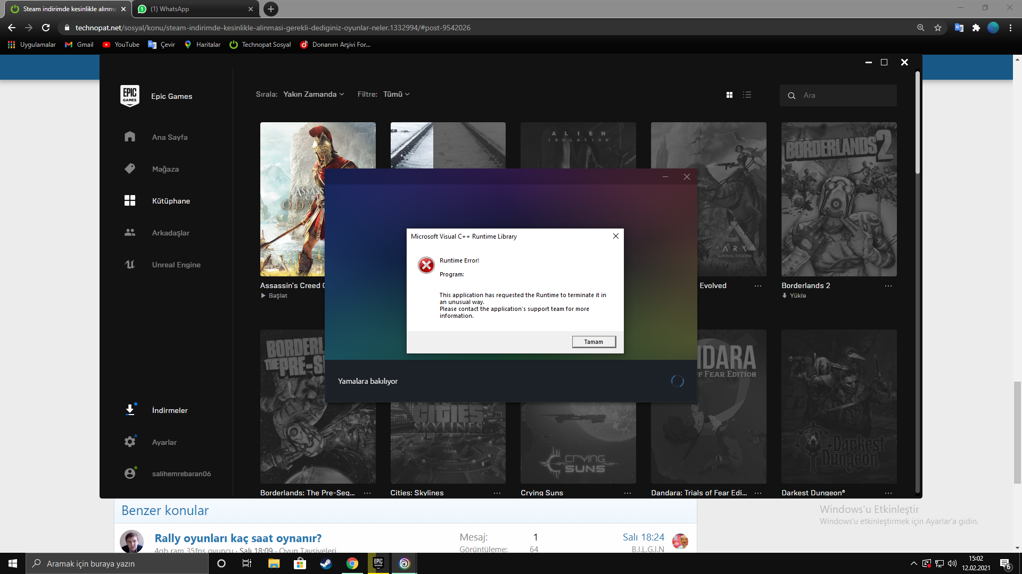Click the Epic Games logo icon
Viewport: 1022px width, 574px height.
click(130, 96)
